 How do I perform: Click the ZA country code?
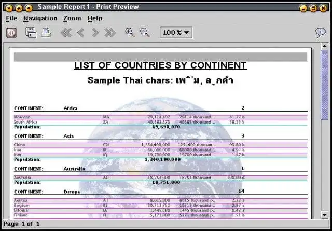coord(105,122)
